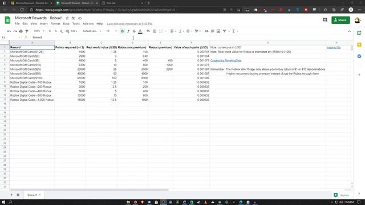Toggle italic formatting
Image resolution: width=365 pixels, height=205 pixels.
(128, 31)
